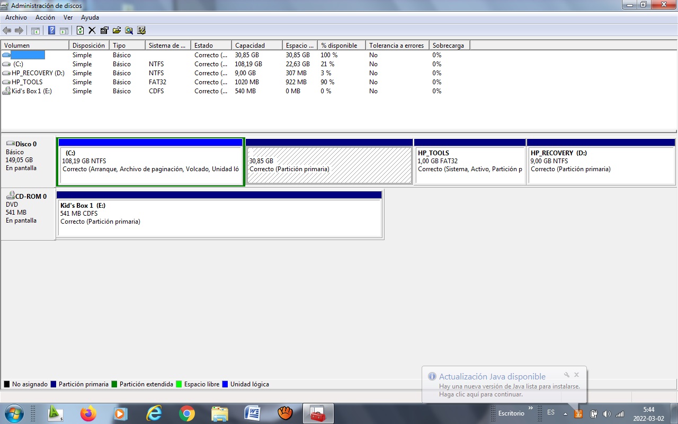
Task: Open Help with the blue question-mark icon
Action: coord(51,30)
